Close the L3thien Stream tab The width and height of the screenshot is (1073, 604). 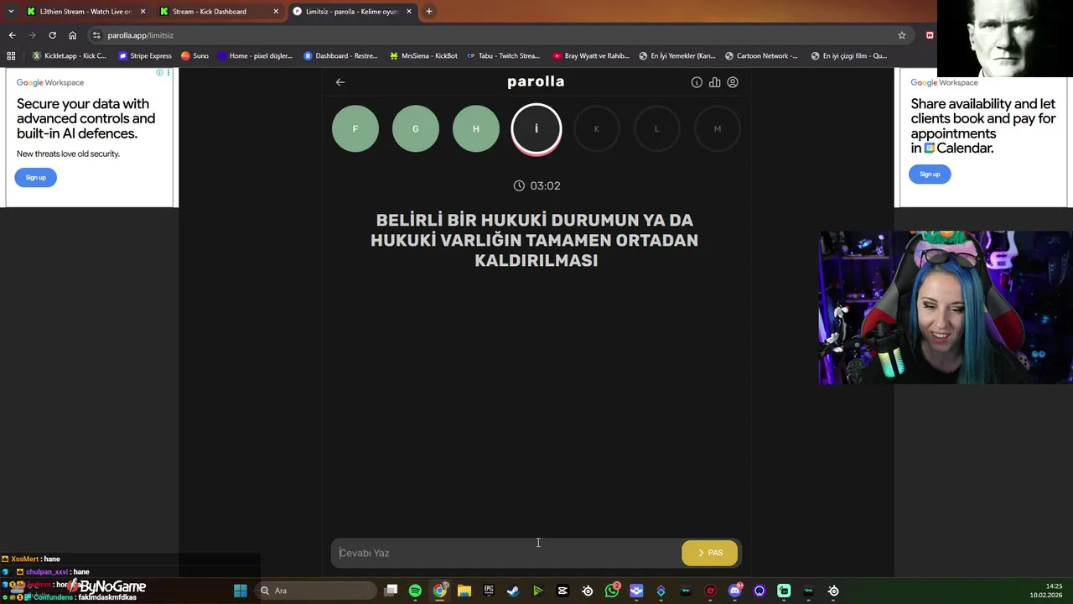[143, 12]
